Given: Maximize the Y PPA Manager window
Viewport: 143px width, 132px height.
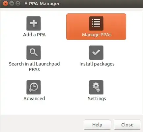Looking at the screenshot, I should 18,4.
